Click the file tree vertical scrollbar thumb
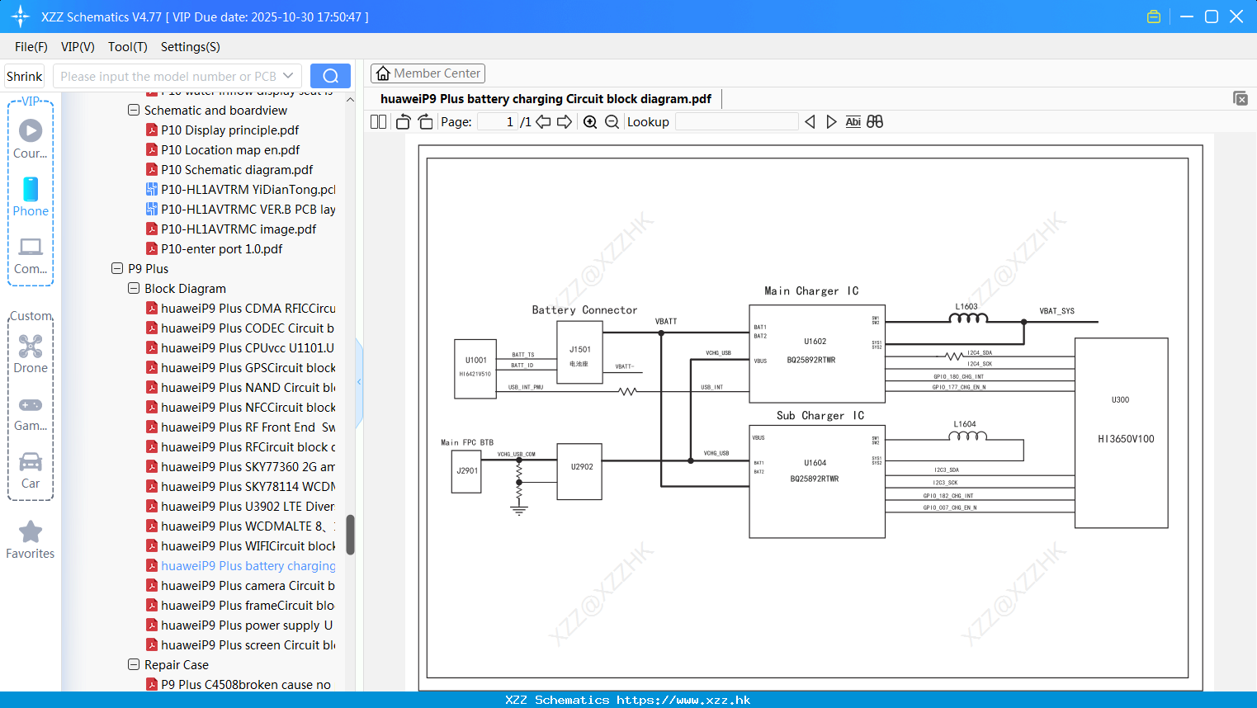The width and height of the screenshot is (1257, 708). [350, 535]
